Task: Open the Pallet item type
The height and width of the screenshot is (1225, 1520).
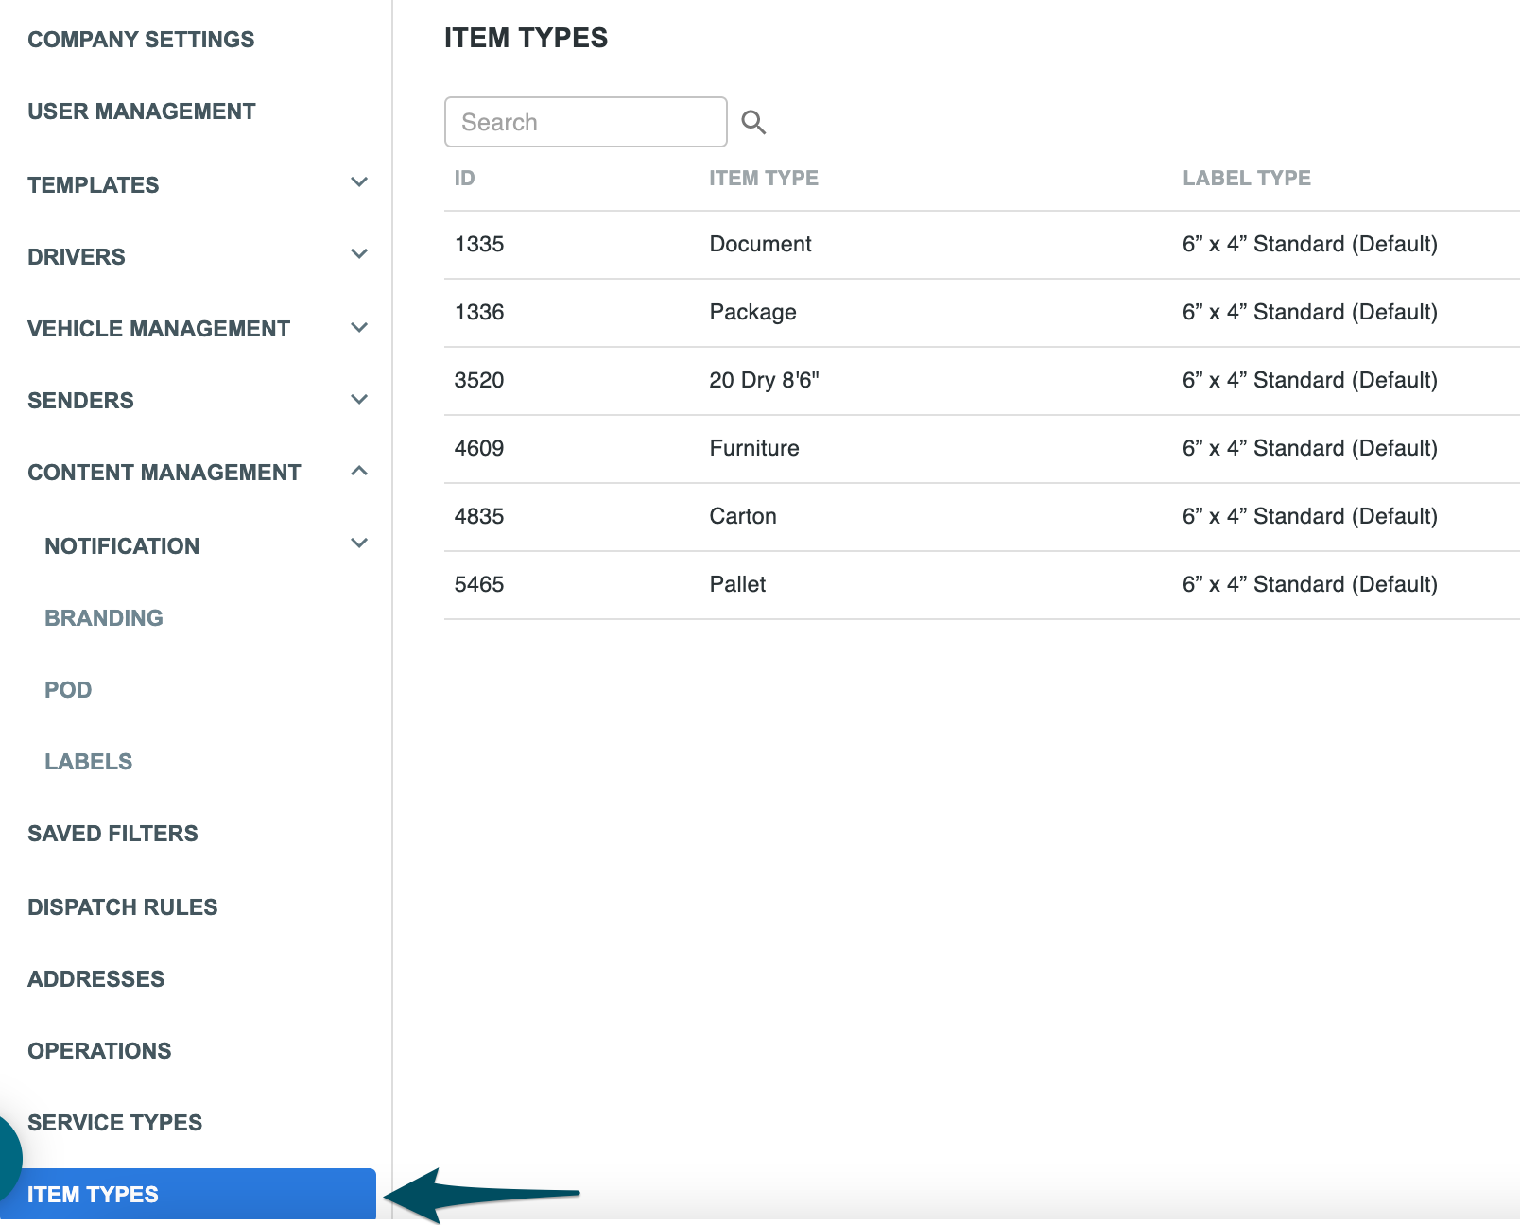Action: (737, 585)
